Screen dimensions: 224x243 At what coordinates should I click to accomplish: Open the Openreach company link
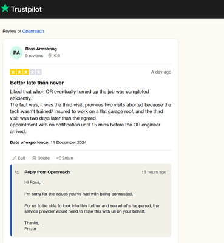pos(33,31)
